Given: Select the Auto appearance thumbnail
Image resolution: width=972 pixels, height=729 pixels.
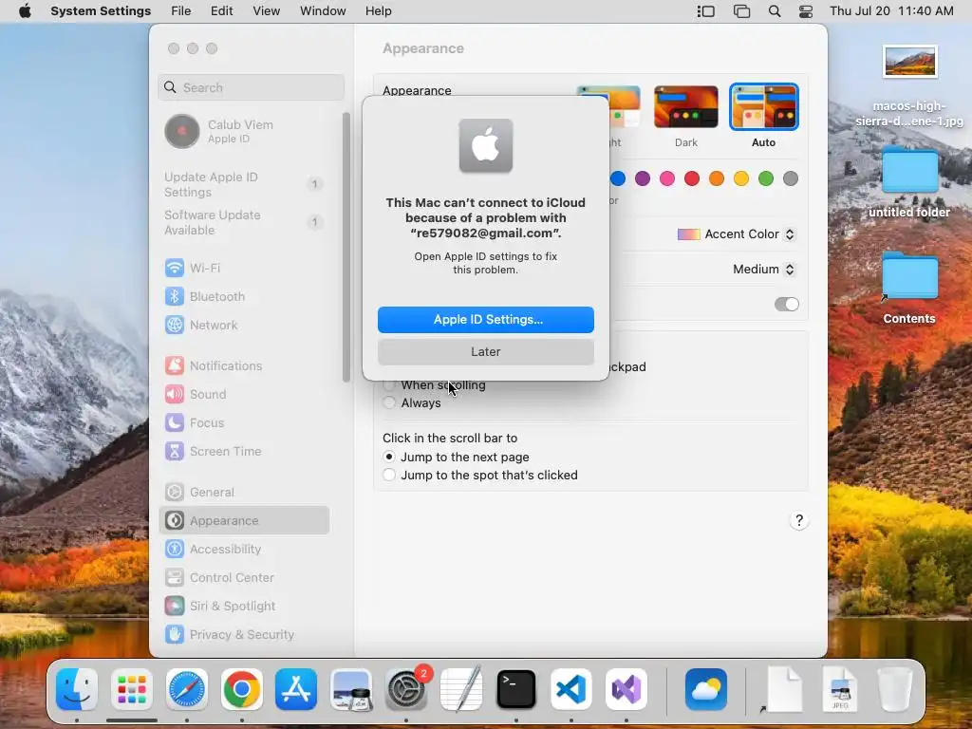Looking at the screenshot, I should (x=764, y=107).
